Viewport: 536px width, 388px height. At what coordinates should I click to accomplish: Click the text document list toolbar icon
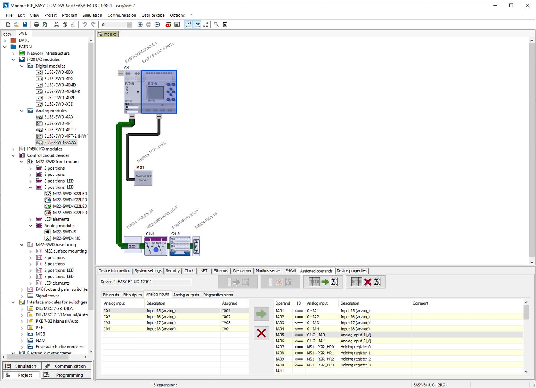(x=177, y=24)
